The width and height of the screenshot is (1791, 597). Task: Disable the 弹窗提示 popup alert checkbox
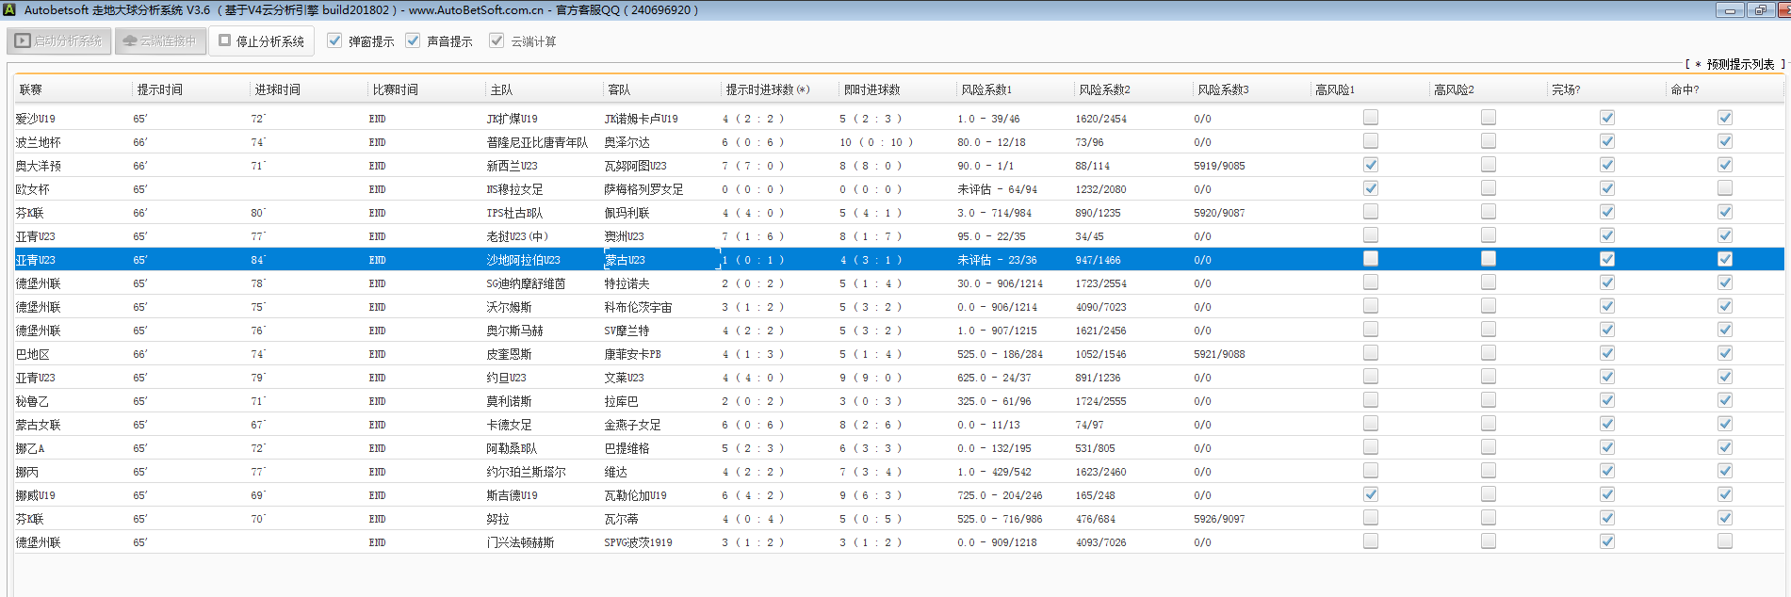click(x=334, y=40)
